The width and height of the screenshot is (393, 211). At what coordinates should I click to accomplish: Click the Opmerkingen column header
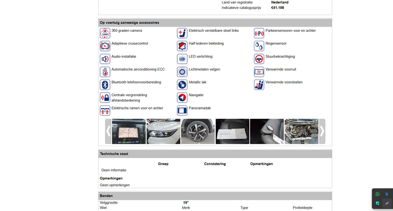pyautogui.click(x=261, y=164)
